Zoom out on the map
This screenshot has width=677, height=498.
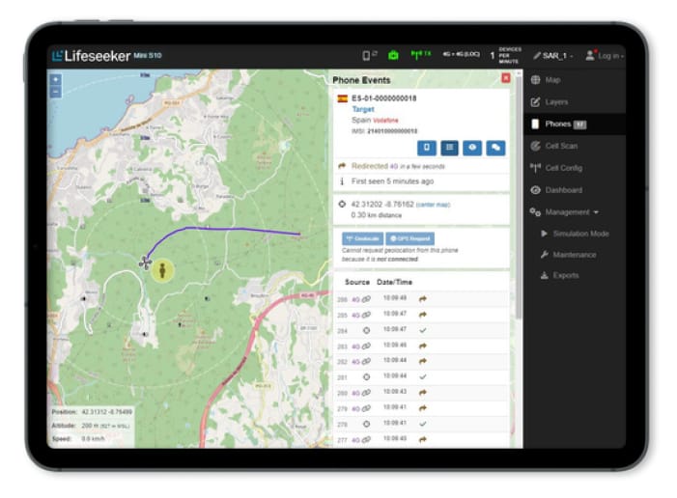(x=56, y=92)
